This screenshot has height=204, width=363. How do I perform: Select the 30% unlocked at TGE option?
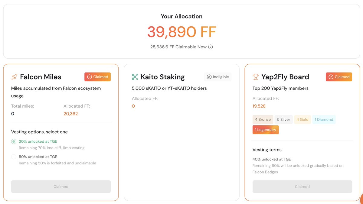[x=14, y=141]
